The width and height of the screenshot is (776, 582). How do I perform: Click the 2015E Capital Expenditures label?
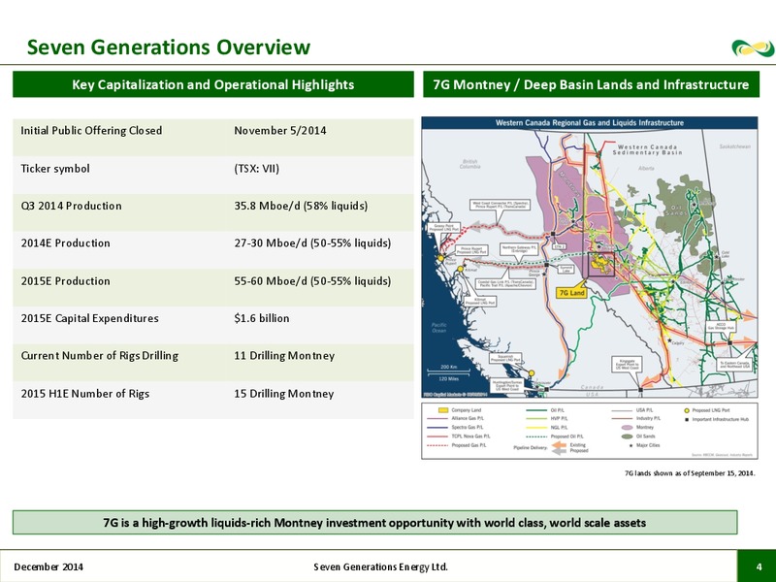[x=89, y=318]
